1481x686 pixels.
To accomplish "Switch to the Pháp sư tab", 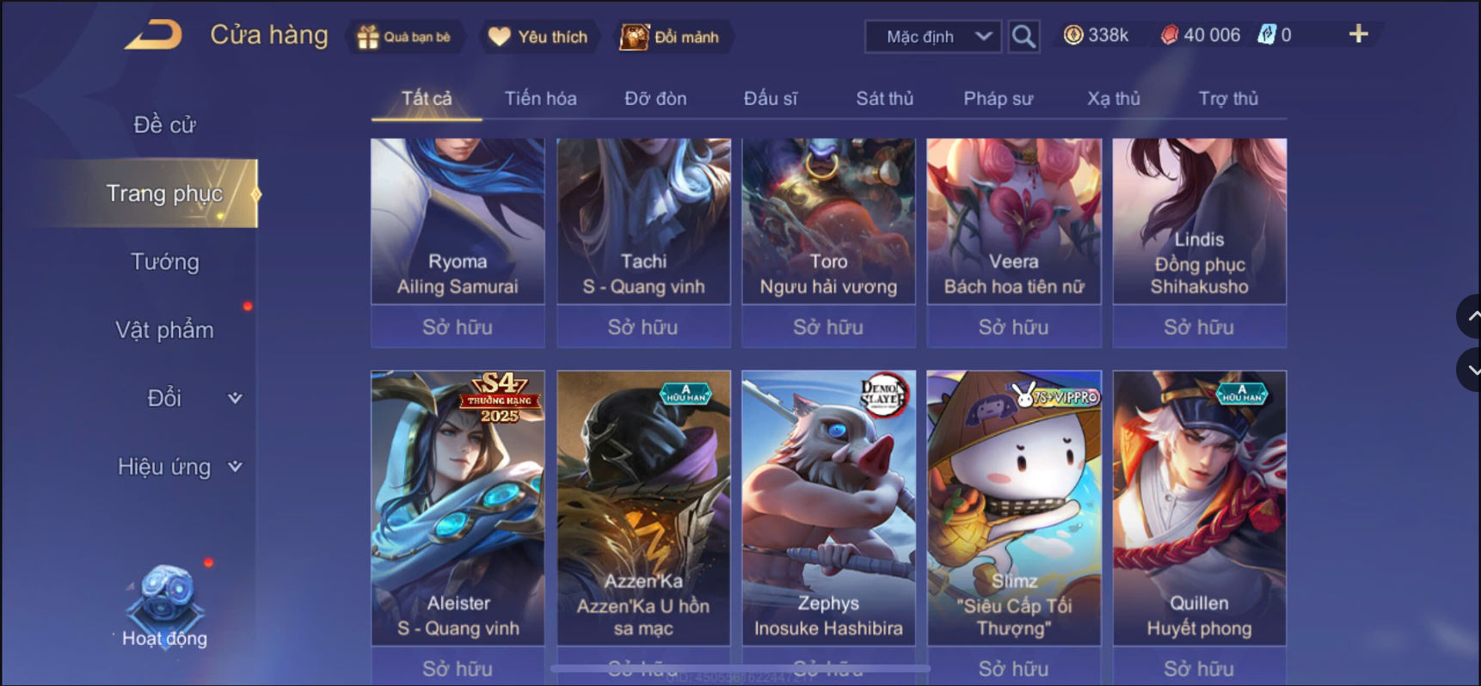I will tap(998, 98).
